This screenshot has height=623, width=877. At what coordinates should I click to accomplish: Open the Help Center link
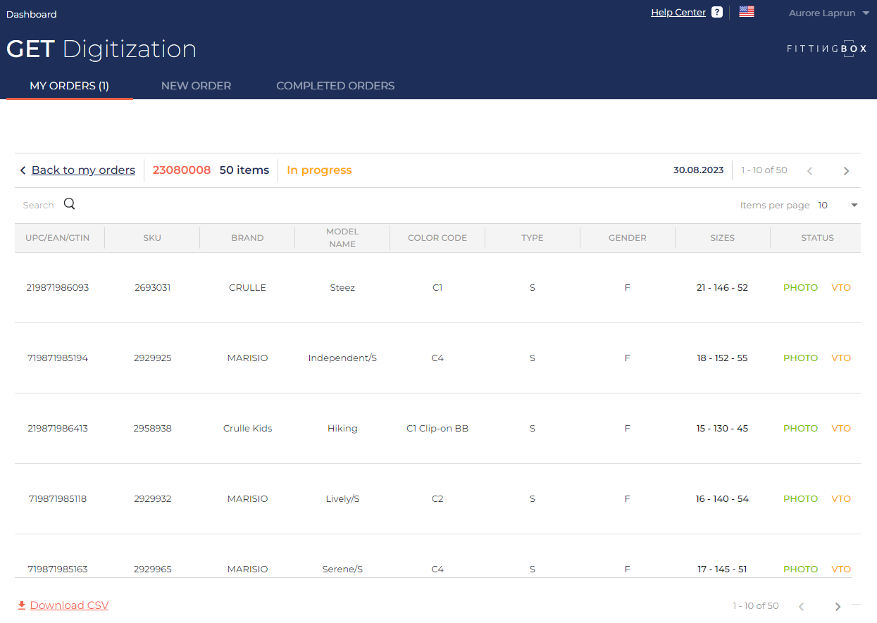click(678, 13)
